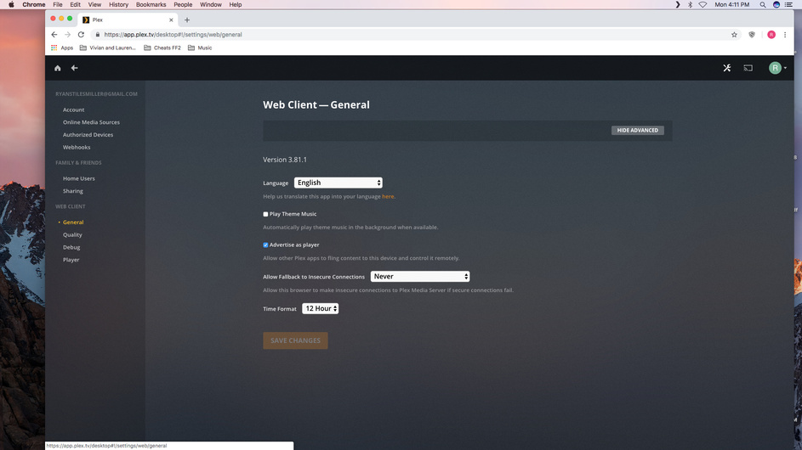Click the shield extension icon
Image resolution: width=802 pixels, height=450 pixels.
[x=752, y=35]
